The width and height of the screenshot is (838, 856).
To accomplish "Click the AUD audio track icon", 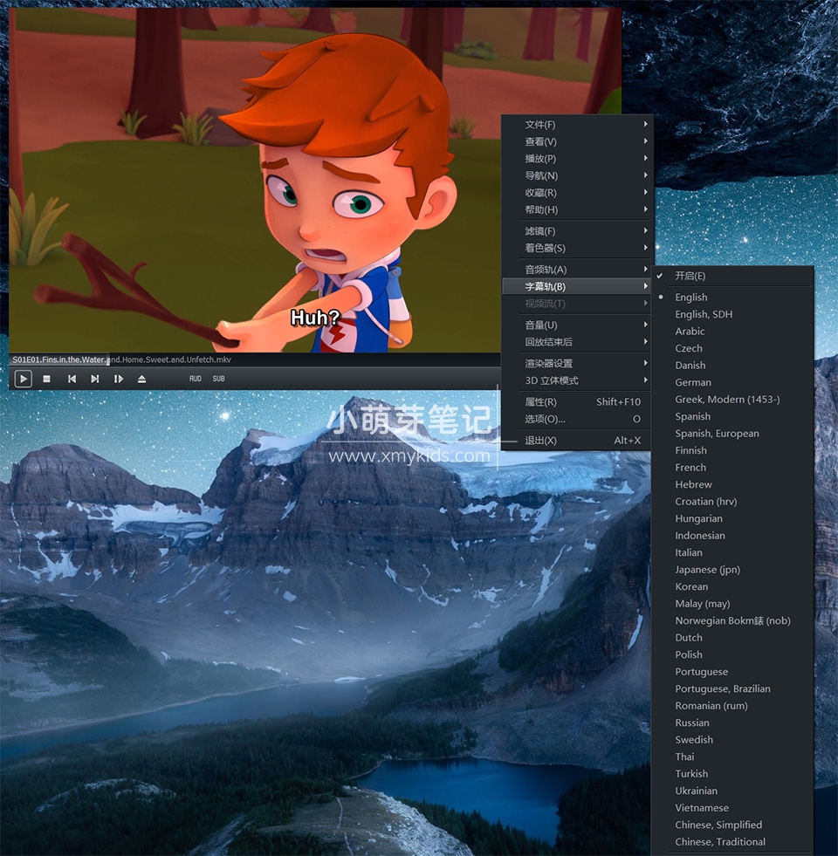I will (196, 379).
